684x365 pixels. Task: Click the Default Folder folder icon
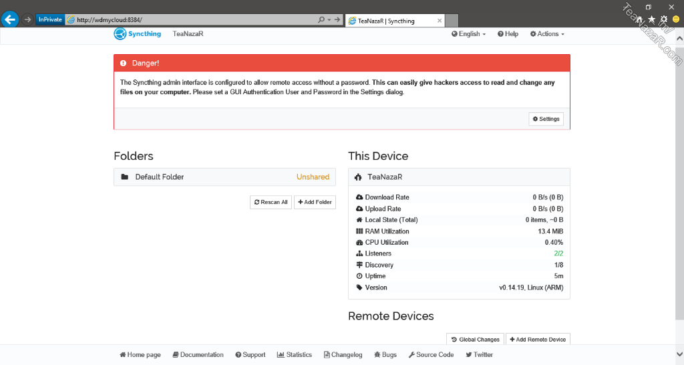[125, 177]
